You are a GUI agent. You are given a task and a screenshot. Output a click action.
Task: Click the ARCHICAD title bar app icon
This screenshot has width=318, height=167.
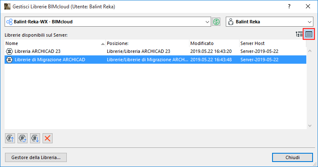[7, 7]
